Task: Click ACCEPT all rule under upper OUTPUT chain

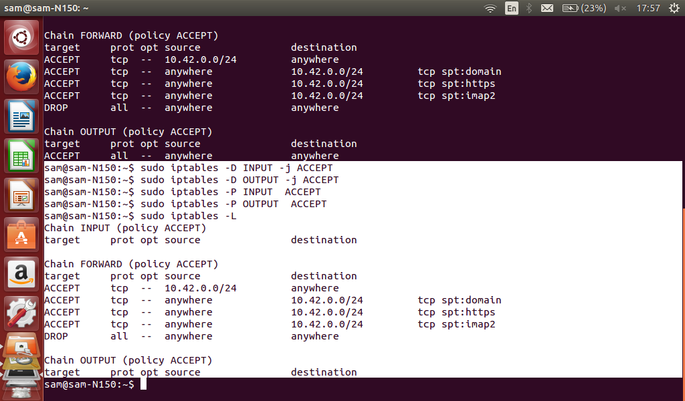Action: [191, 156]
